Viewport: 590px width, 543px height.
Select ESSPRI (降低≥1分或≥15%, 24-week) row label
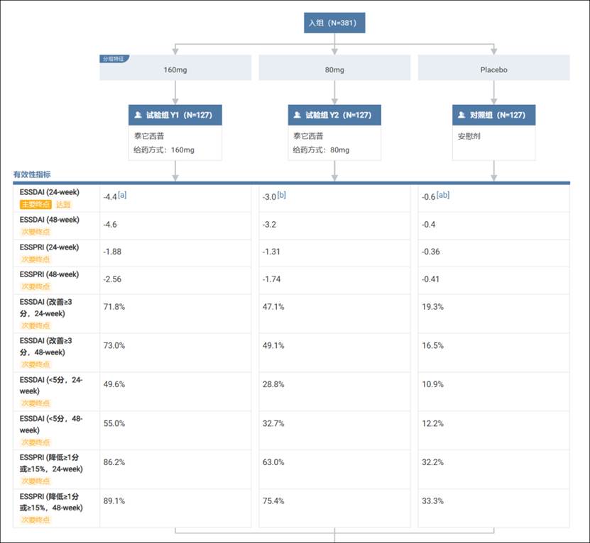(51, 464)
